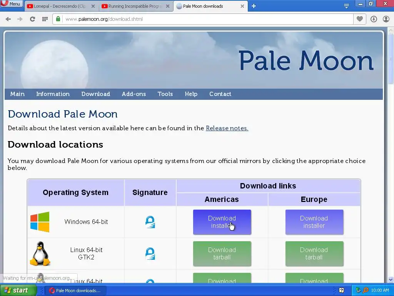
Task: Open the Download navigation item
Action: tap(96, 94)
